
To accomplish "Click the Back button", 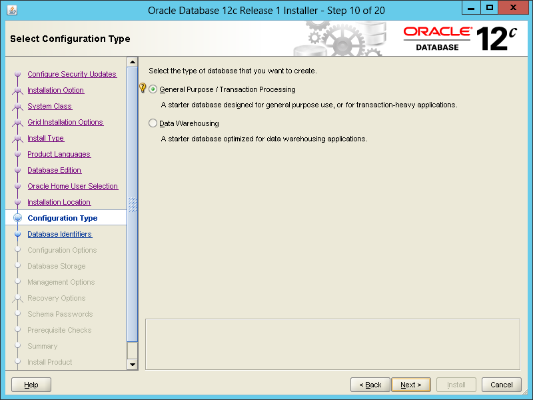I will tap(370, 385).
